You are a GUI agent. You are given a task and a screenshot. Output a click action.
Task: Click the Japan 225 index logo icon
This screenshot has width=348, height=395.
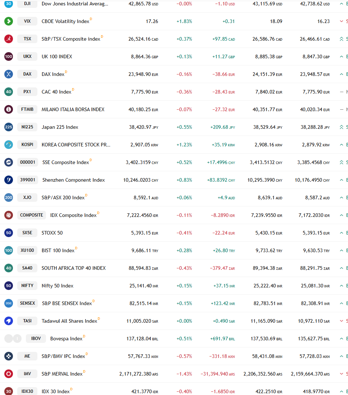[9, 127]
